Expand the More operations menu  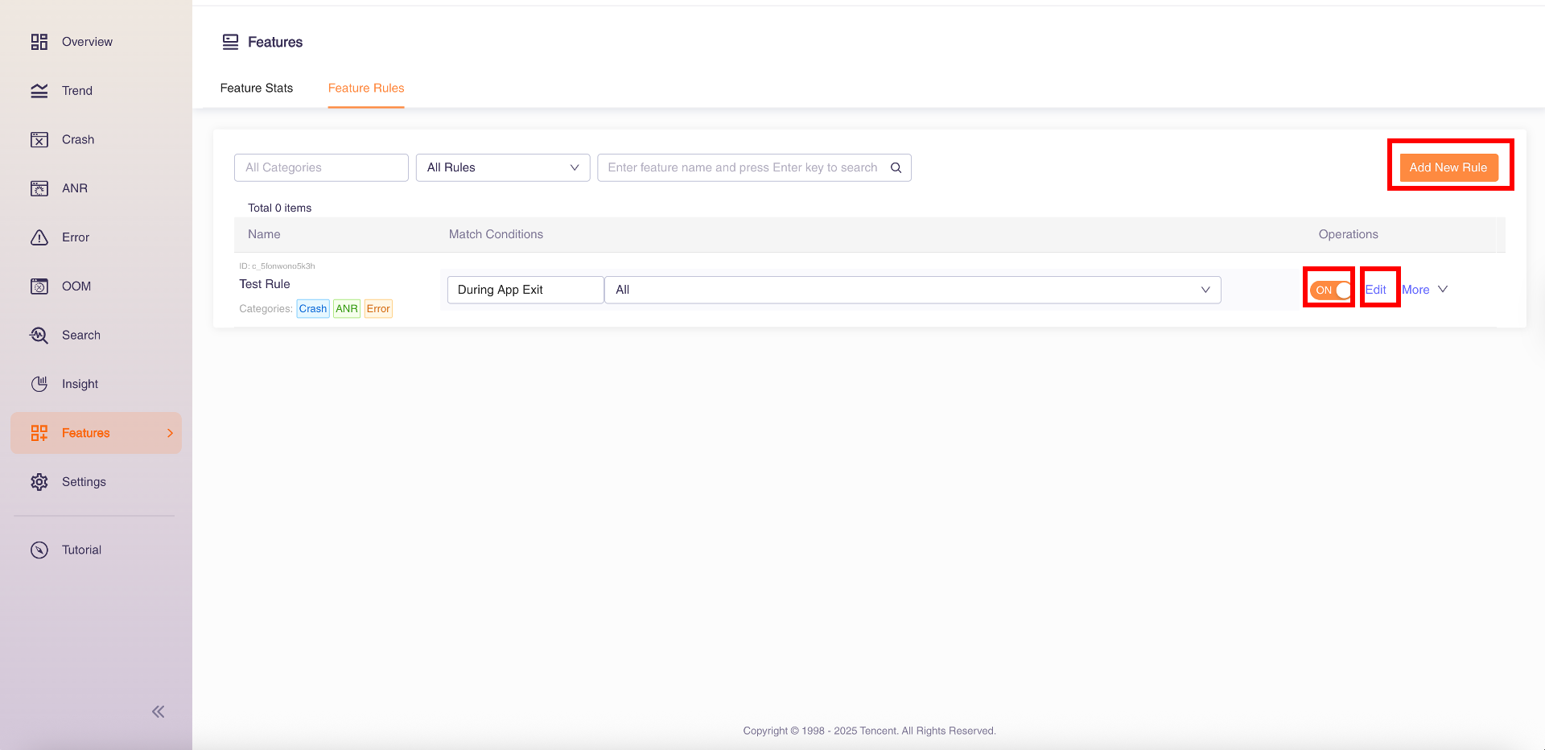(1424, 290)
